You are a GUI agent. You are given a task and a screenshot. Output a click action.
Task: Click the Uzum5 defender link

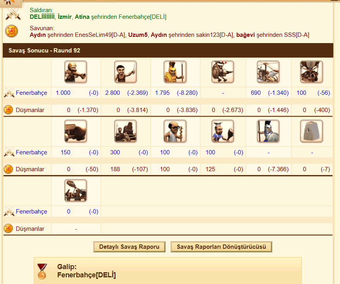click(138, 35)
